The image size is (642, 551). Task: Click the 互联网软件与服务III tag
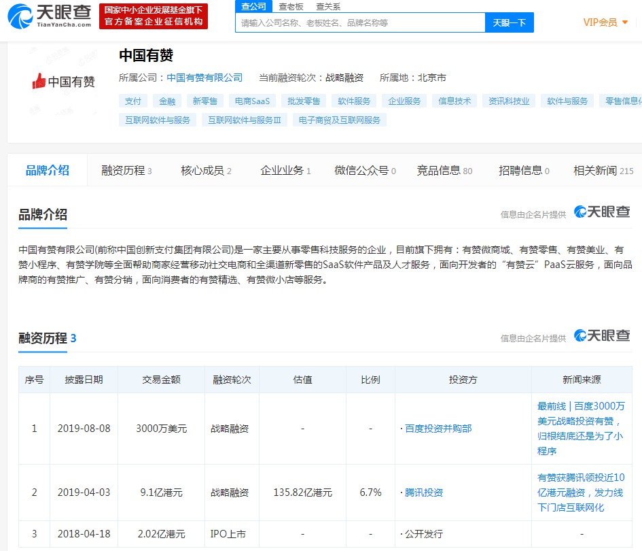coord(245,120)
